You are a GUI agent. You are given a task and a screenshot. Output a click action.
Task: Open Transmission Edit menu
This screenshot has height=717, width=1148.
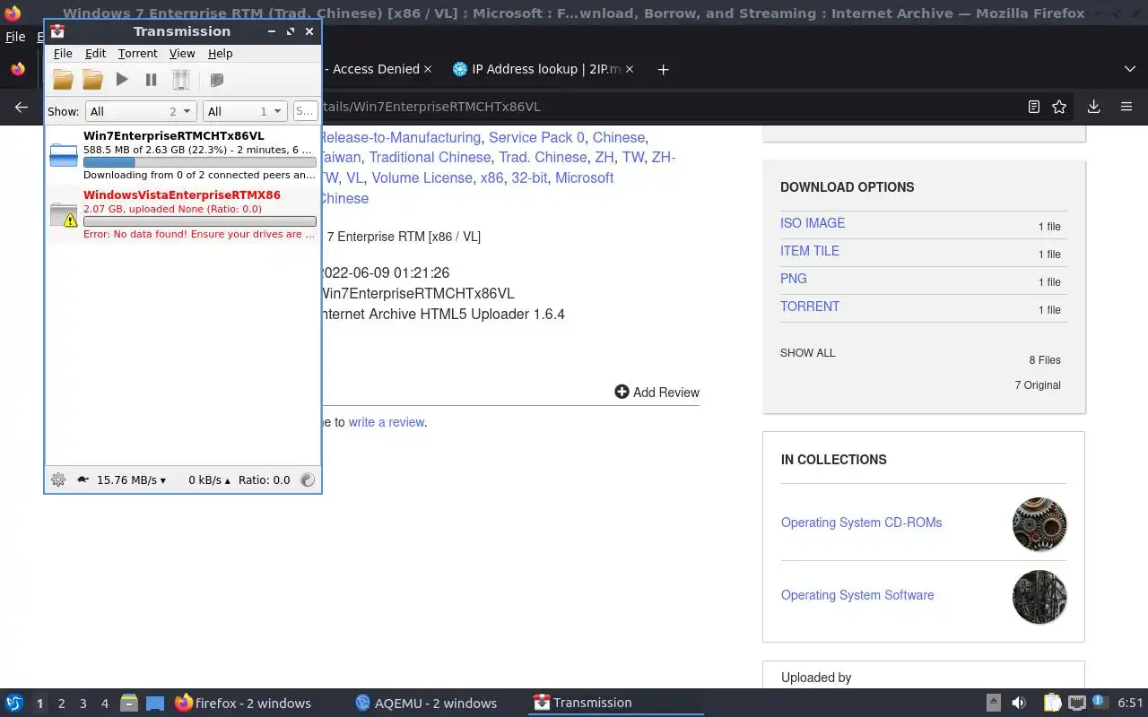(x=95, y=54)
